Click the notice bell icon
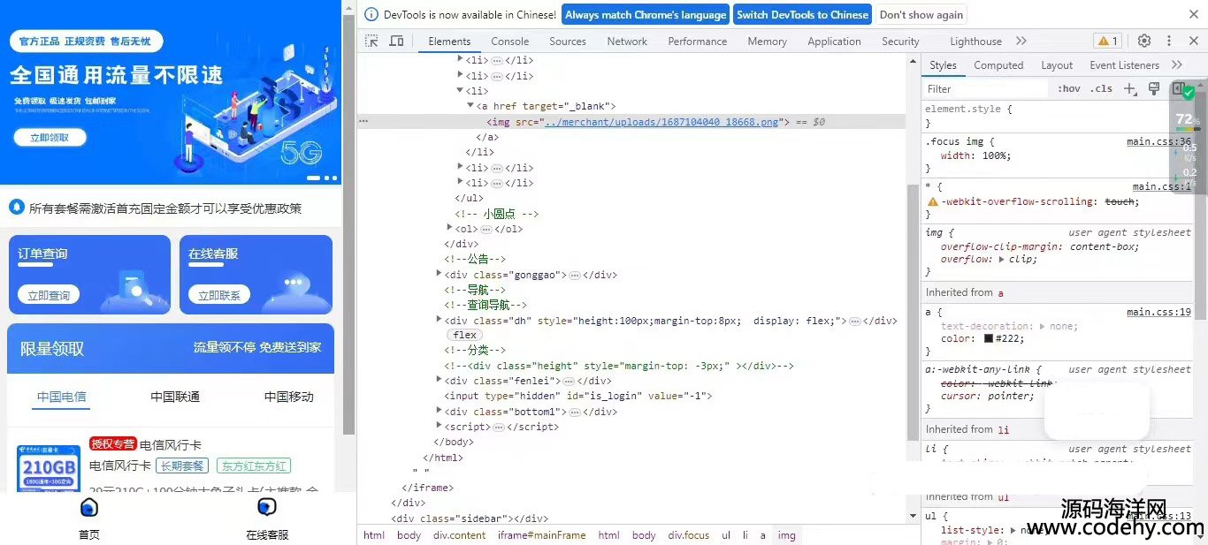Viewport: 1208px width, 545px height. coord(16,208)
